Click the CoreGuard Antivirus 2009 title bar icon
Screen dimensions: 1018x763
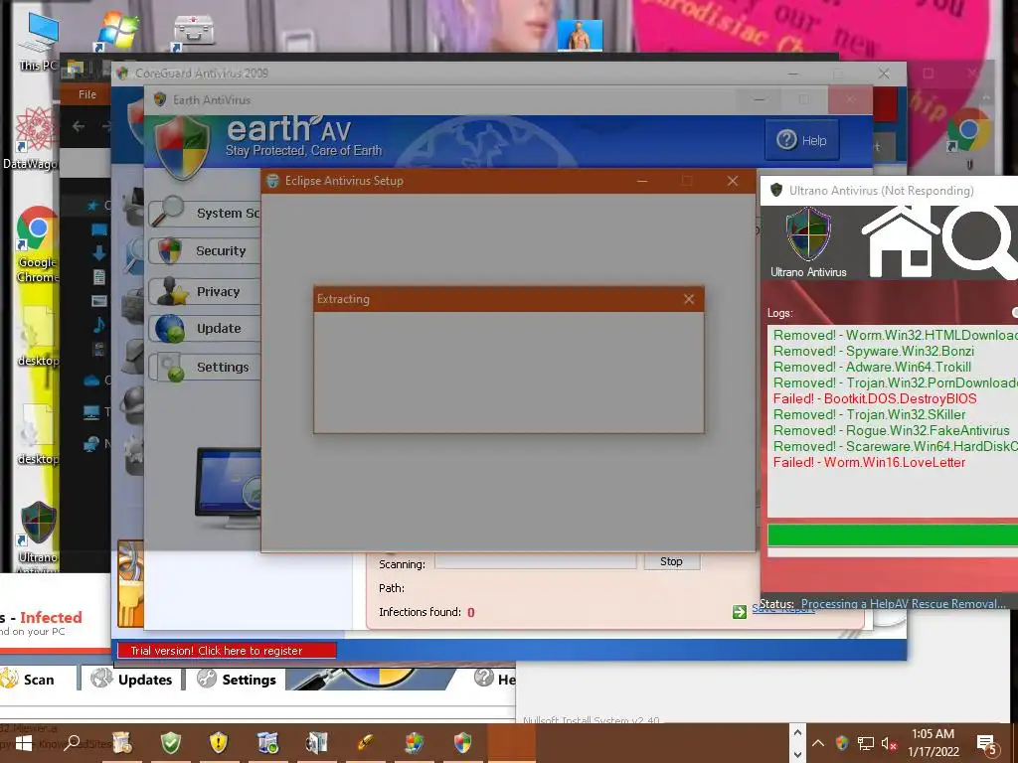coord(122,74)
